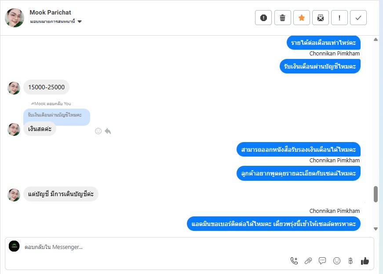This screenshot has width=383, height=274.
Task: Click Mook Parichat's header profile picture
Action: click(15, 18)
